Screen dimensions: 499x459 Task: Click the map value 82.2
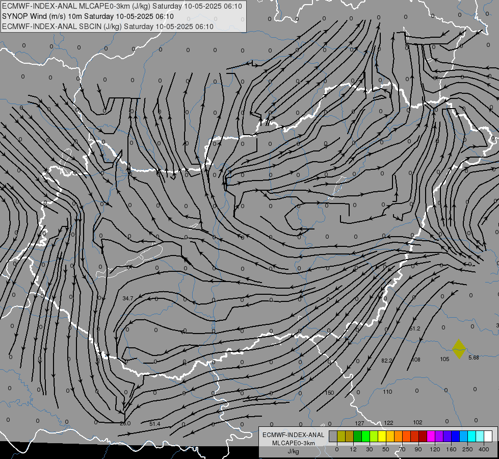(387, 361)
